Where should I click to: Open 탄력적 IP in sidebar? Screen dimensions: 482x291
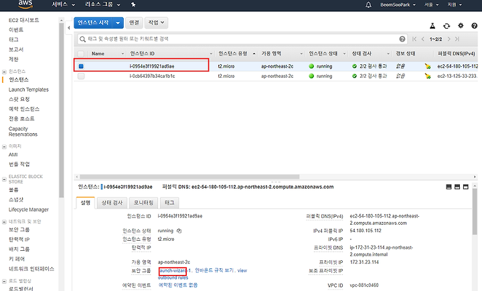point(19,239)
